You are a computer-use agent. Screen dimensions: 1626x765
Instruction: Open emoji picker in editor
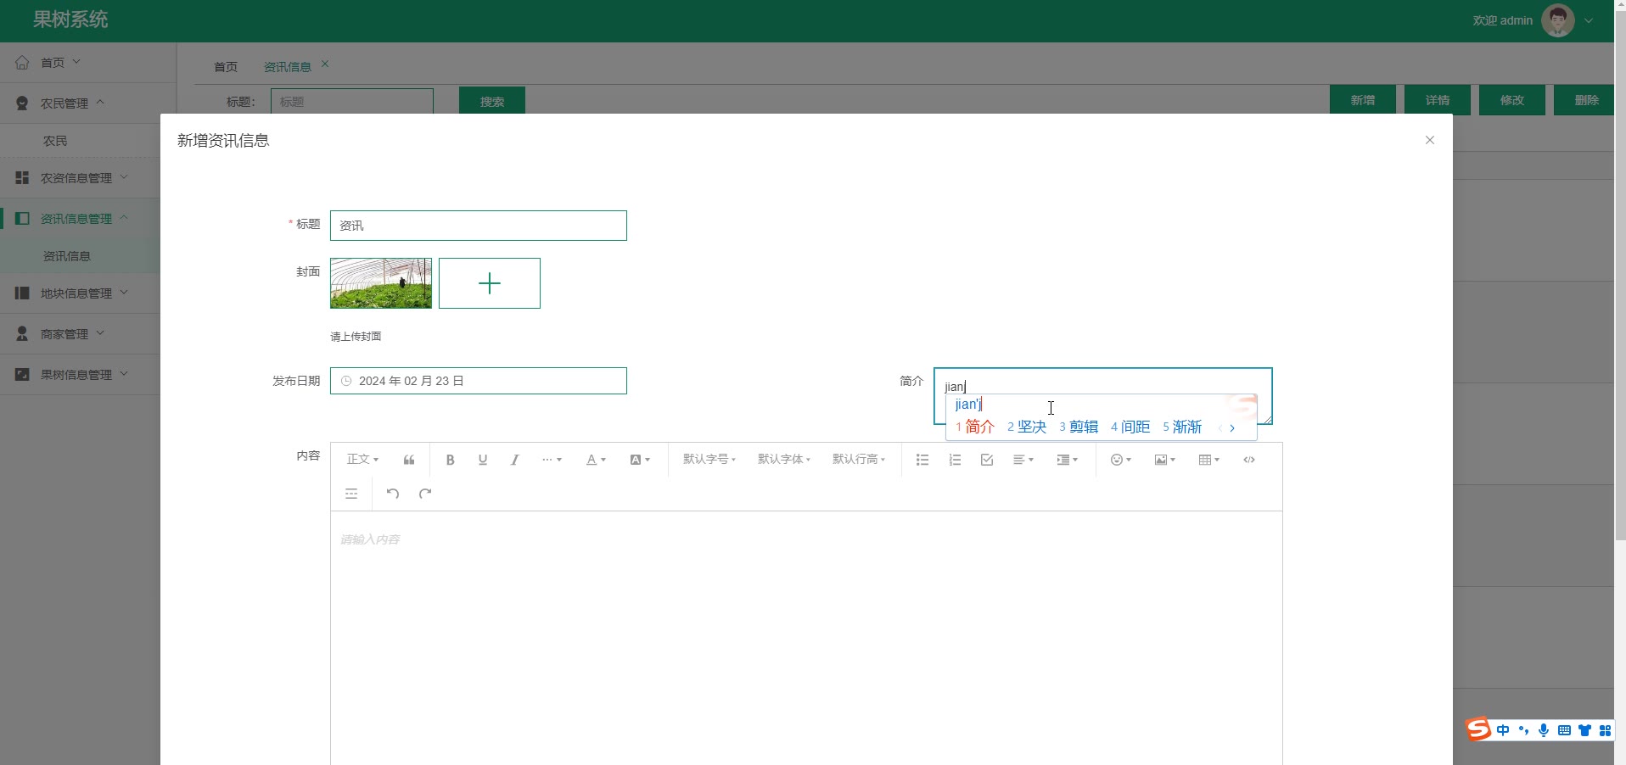(1121, 460)
